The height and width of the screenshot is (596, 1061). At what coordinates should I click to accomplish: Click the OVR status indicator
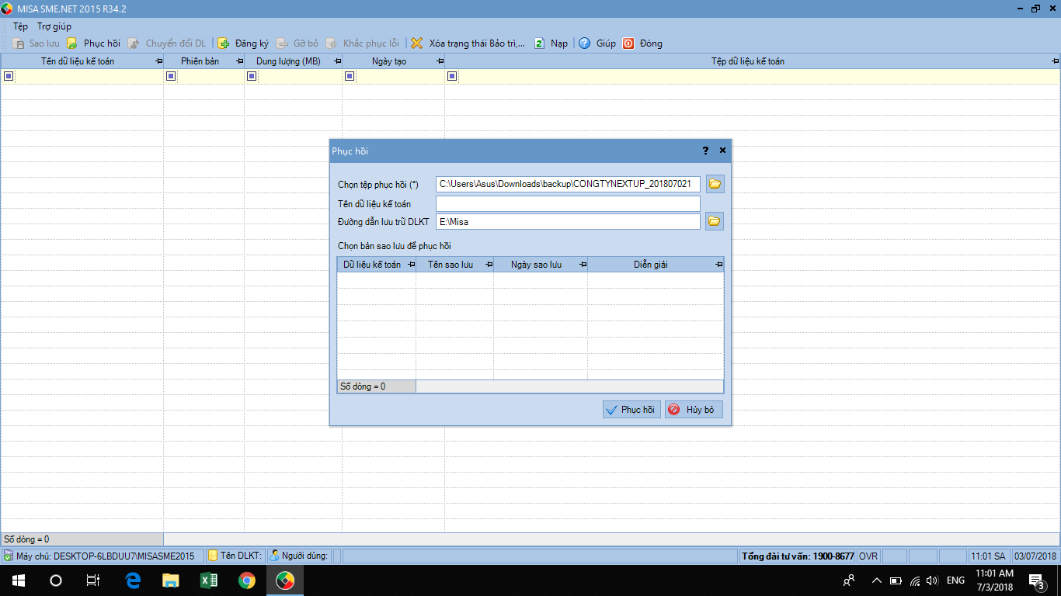[868, 556]
